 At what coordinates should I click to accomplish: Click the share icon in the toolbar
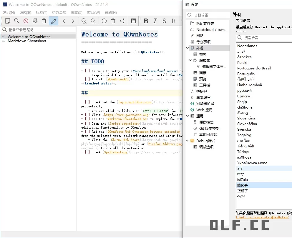pos(122,21)
